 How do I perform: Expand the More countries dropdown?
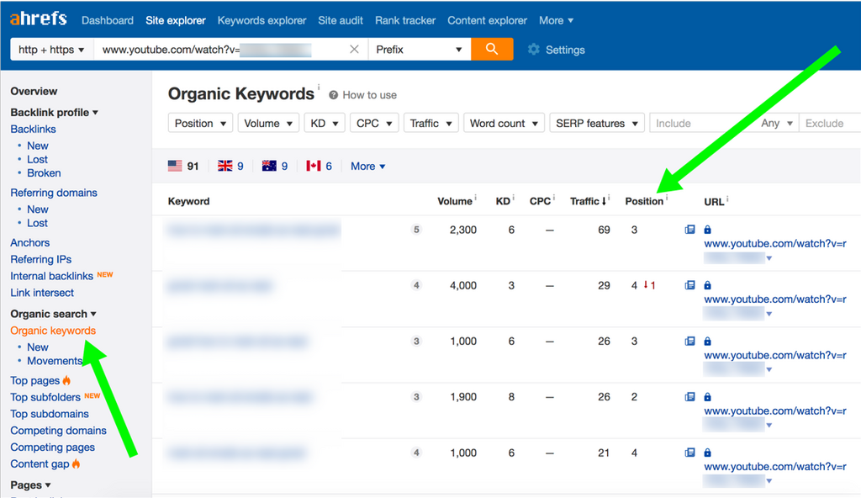pos(367,167)
